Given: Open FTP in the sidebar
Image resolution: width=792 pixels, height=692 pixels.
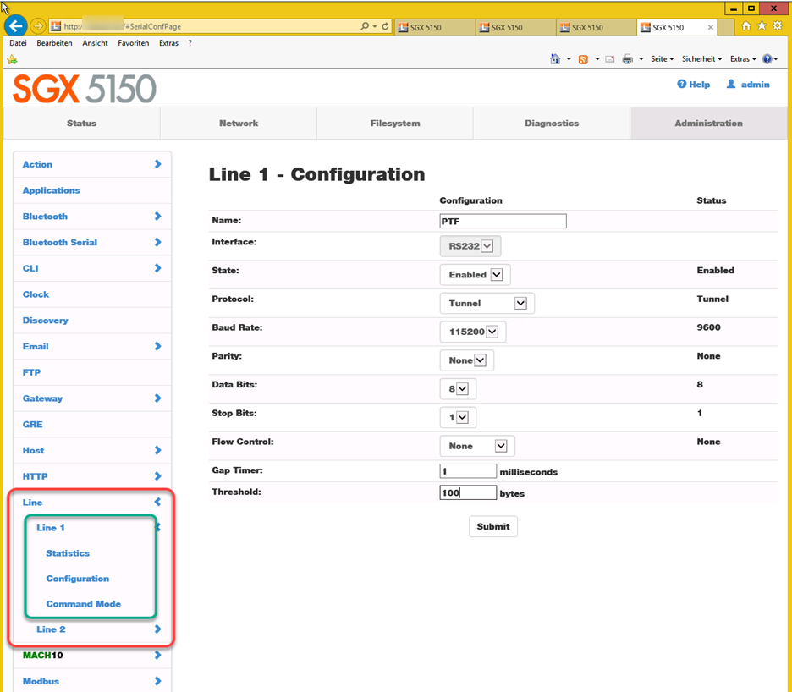Looking at the screenshot, I should click(31, 373).
